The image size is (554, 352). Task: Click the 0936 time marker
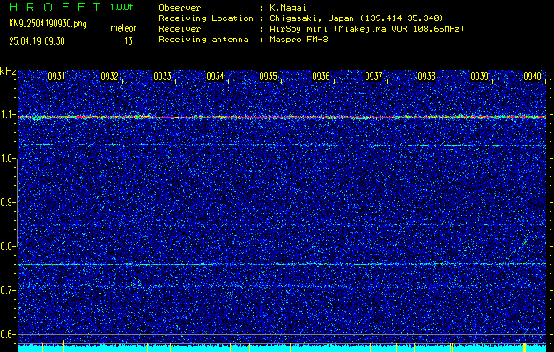point(321,77)
